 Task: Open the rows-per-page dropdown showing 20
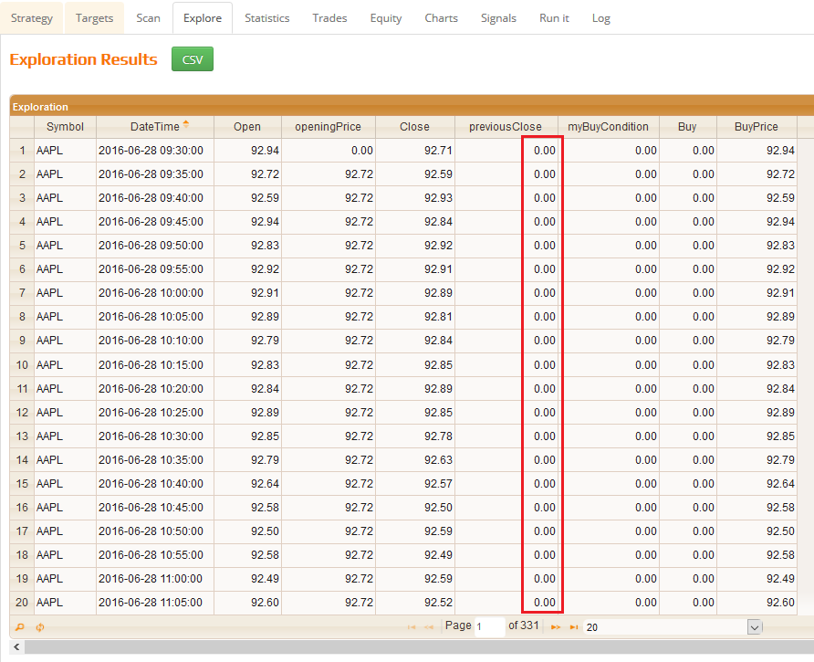(673, 627)
